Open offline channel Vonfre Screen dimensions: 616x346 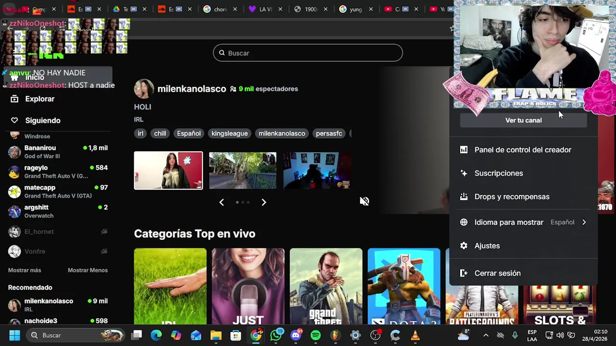pyautogui.click(x=58, y=251)
